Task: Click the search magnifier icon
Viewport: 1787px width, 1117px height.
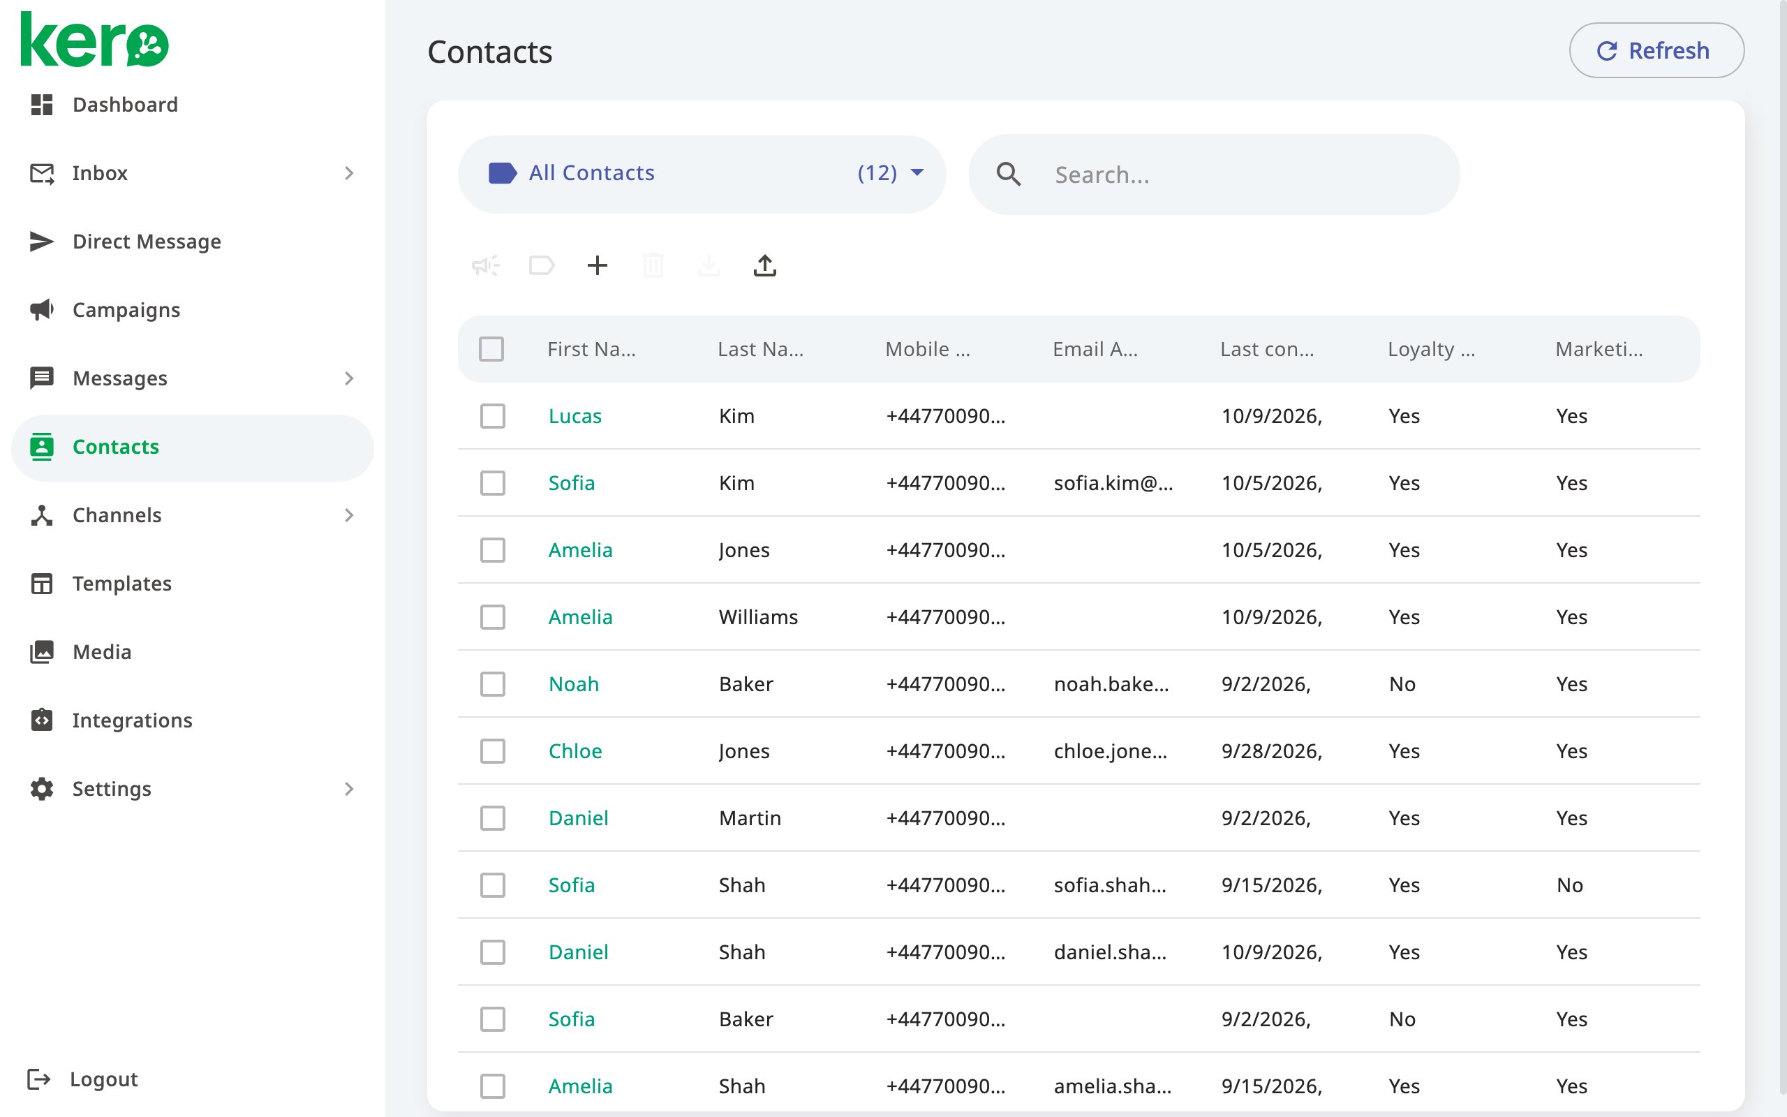Action: [x=1009, y=175]
